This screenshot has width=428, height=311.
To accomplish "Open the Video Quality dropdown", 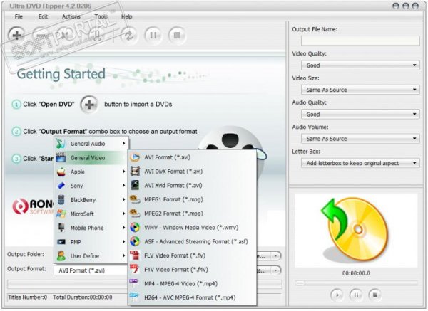I will pyautogui.click(x=360, y=65).
